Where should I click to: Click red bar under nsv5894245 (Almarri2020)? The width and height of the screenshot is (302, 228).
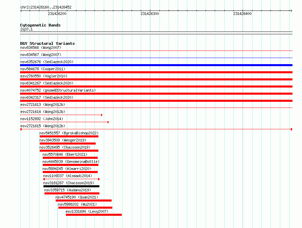(70, 172)
